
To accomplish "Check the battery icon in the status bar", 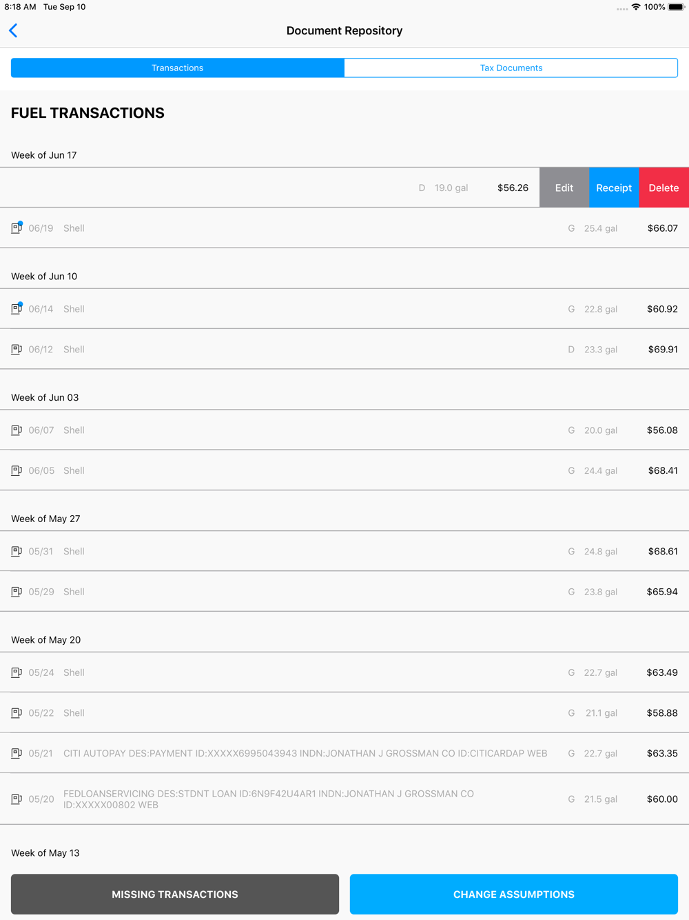I will 676,7.
